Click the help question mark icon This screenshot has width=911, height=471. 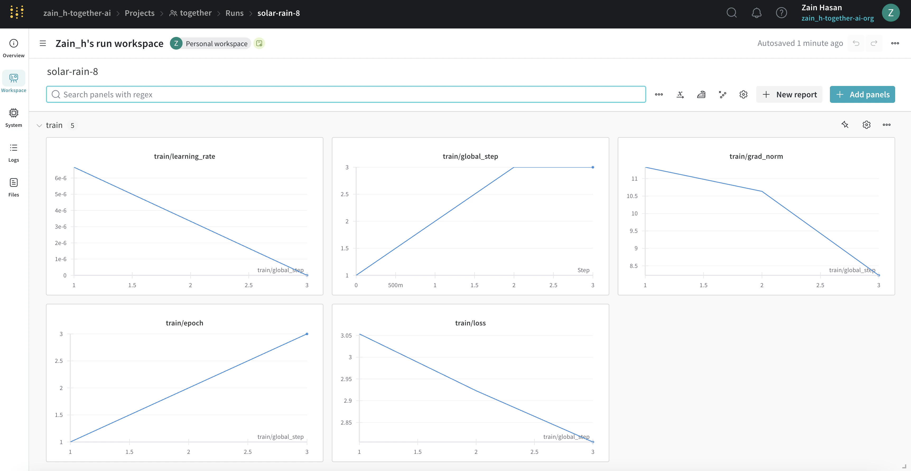(781, 13)
